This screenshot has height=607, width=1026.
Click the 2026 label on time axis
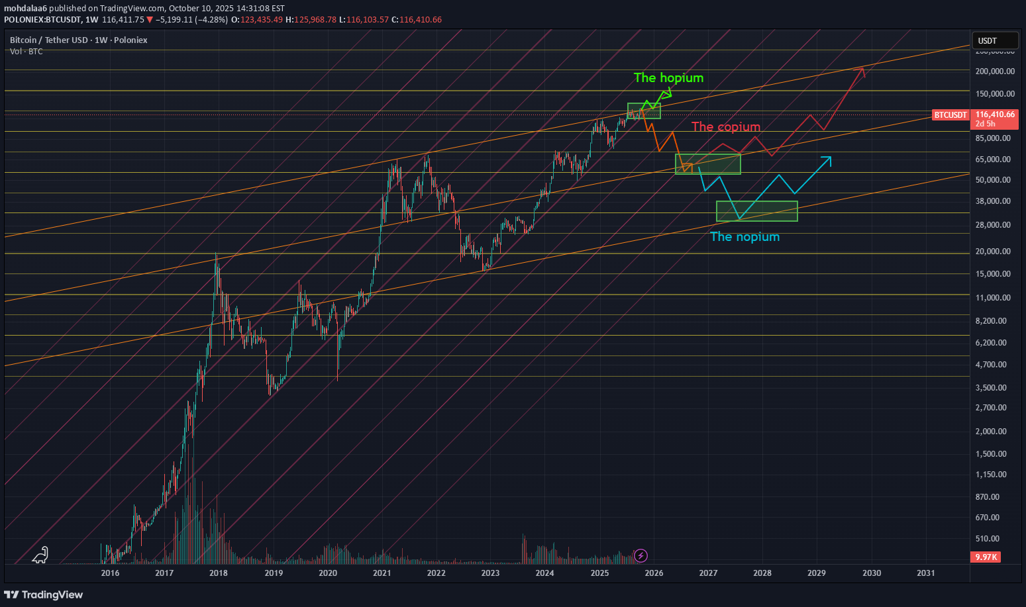[654, 573]
